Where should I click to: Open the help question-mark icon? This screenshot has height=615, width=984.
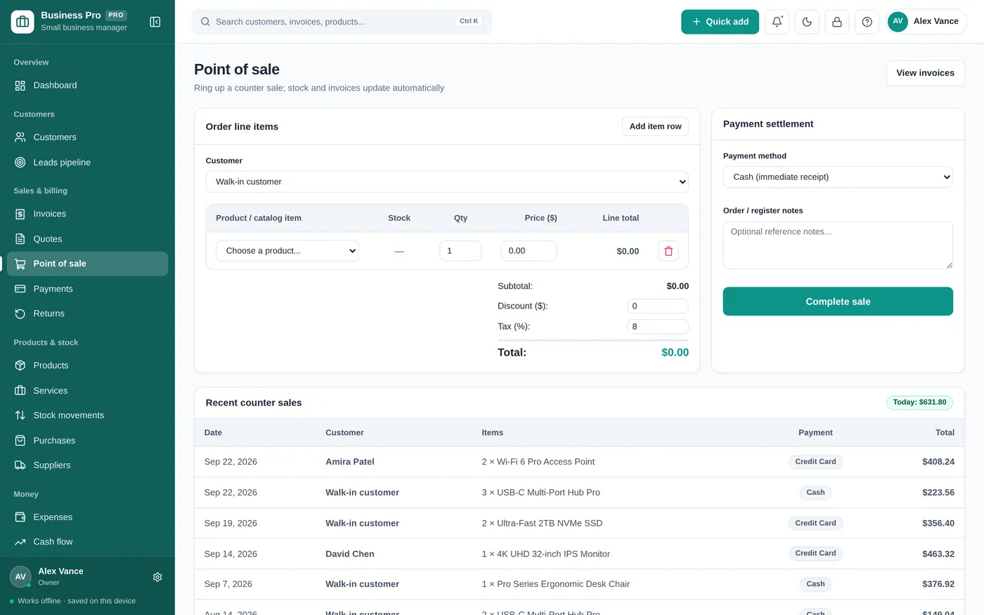pos(867,22)
